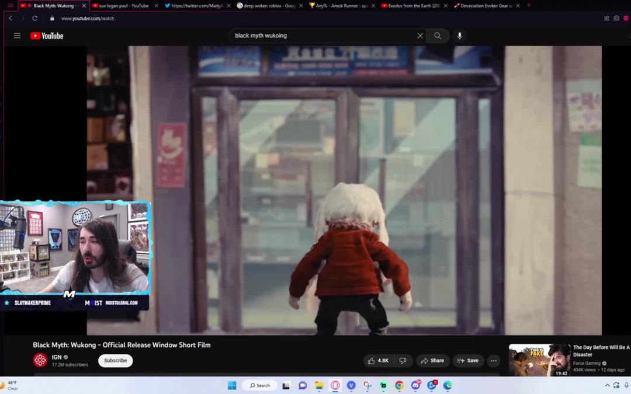Click the IGN channel name
This screenshot has height=394, width=631.
[57, 357]
